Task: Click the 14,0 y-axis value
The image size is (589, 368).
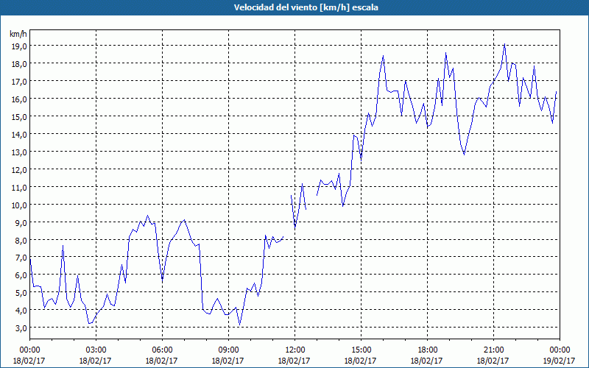Action: [x=20, y=134]
